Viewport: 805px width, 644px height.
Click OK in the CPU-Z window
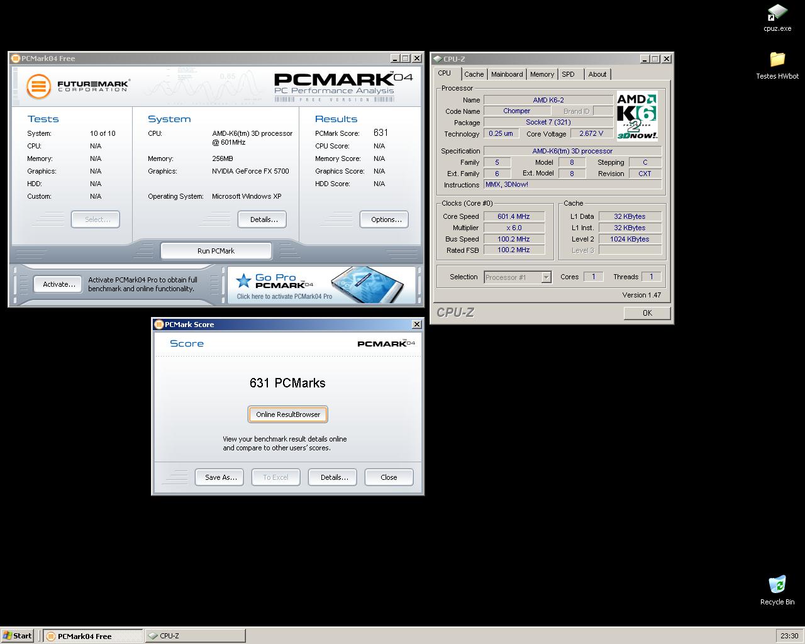(x=647, y=313)
